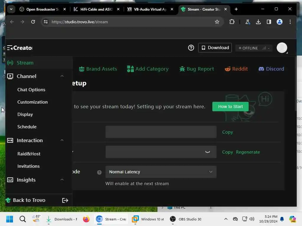
Task: Open Downloads window from taskbar
Action: pos(61,219)
